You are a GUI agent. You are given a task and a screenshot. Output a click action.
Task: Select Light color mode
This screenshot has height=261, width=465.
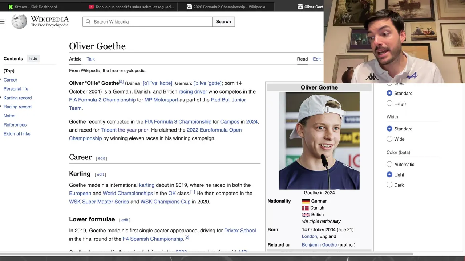[389, 174]
